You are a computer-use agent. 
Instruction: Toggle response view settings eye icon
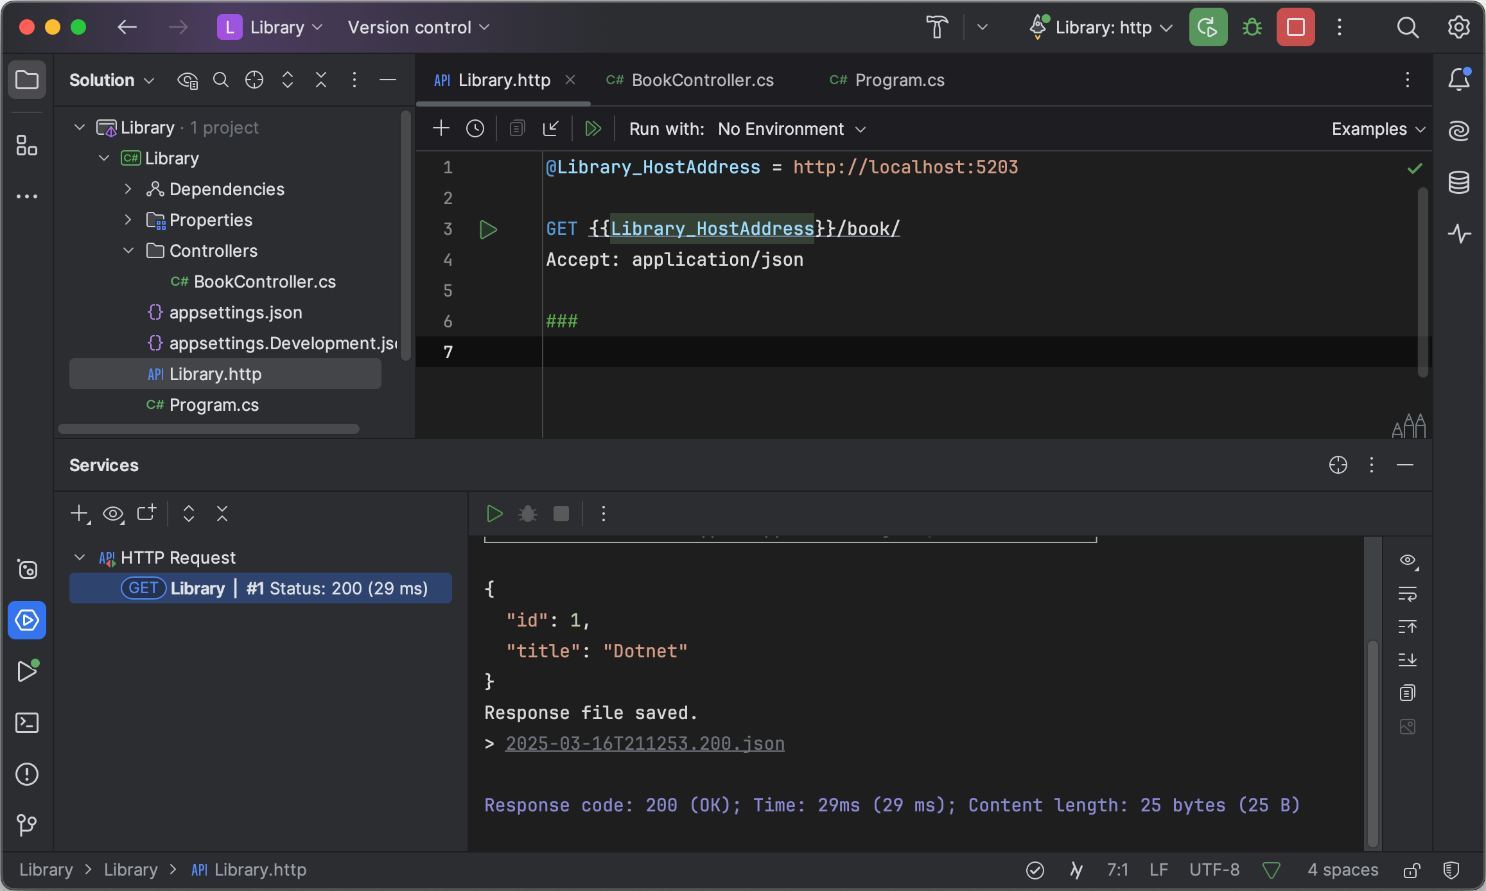pyautogui.click(x=1408, y=560)
